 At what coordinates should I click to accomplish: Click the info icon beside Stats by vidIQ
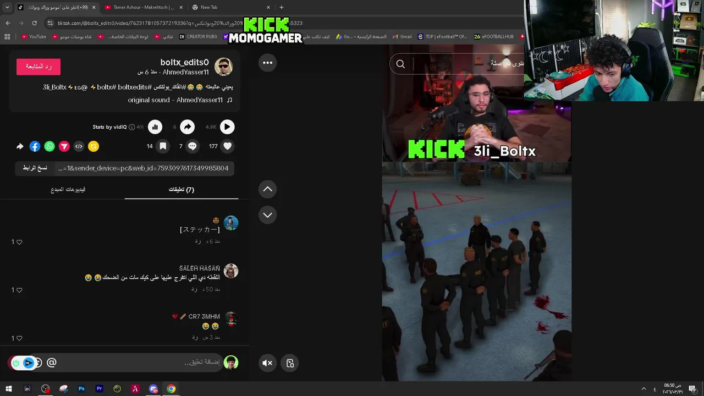click(x=131, y=127)
